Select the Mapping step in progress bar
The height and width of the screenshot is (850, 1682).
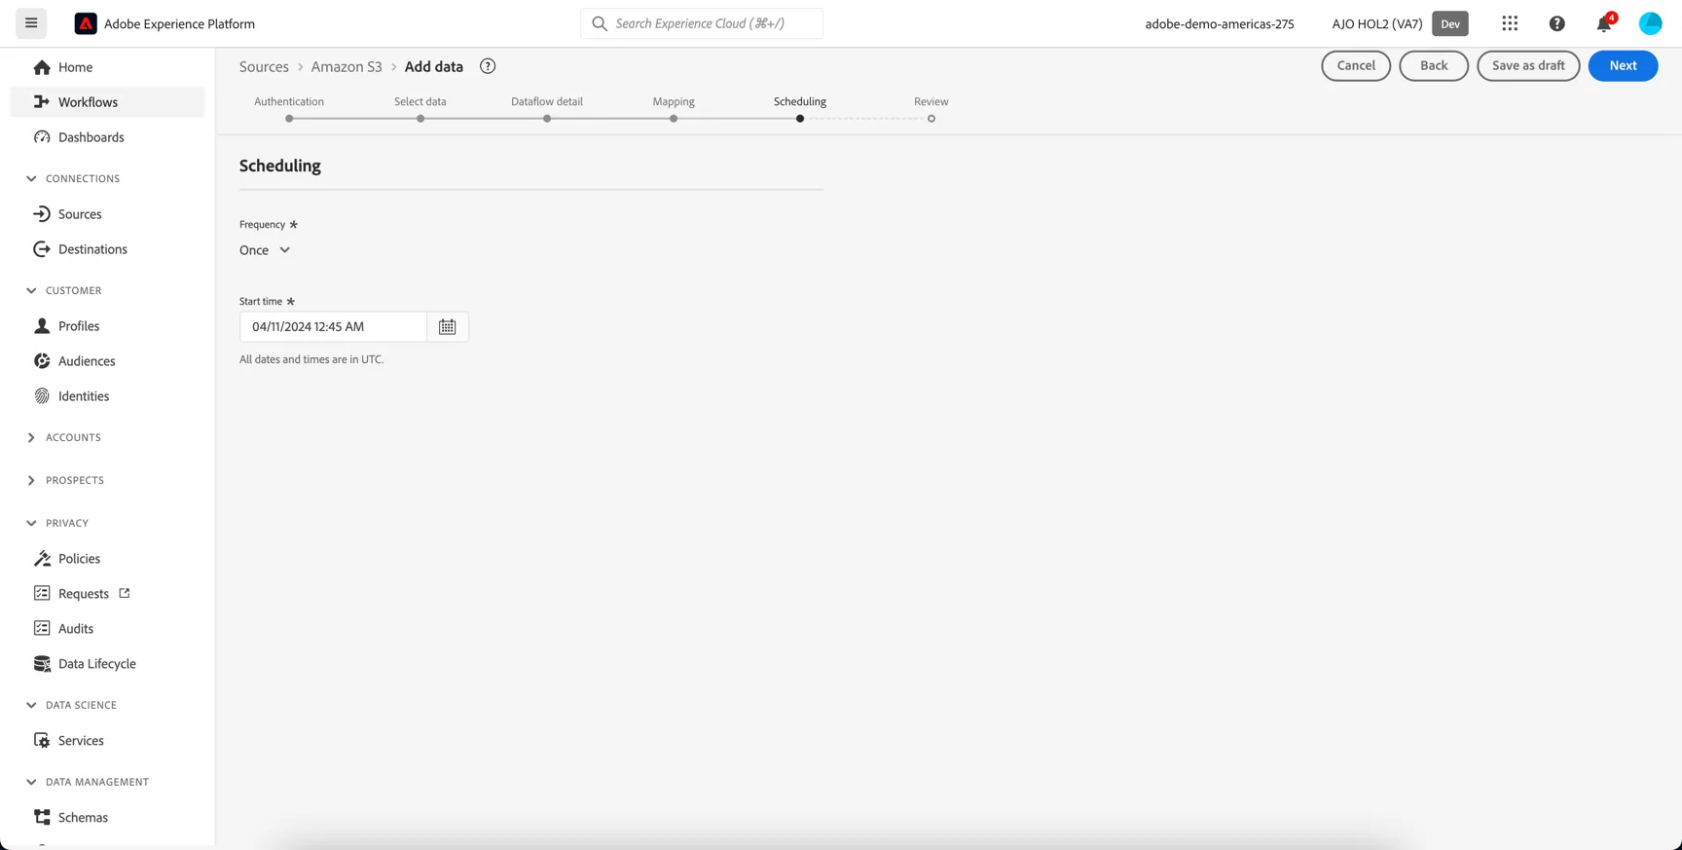(x=674, y=109)
